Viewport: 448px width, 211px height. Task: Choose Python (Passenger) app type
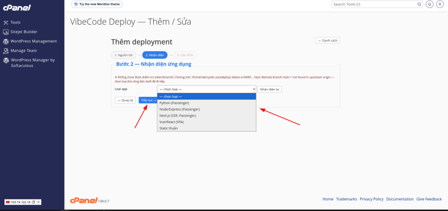207,103
